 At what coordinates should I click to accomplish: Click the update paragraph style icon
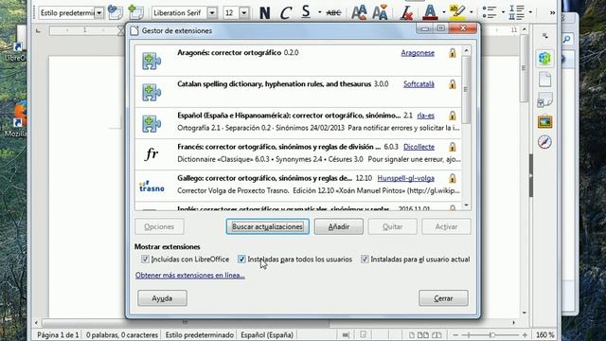click(x=116, y=12)
